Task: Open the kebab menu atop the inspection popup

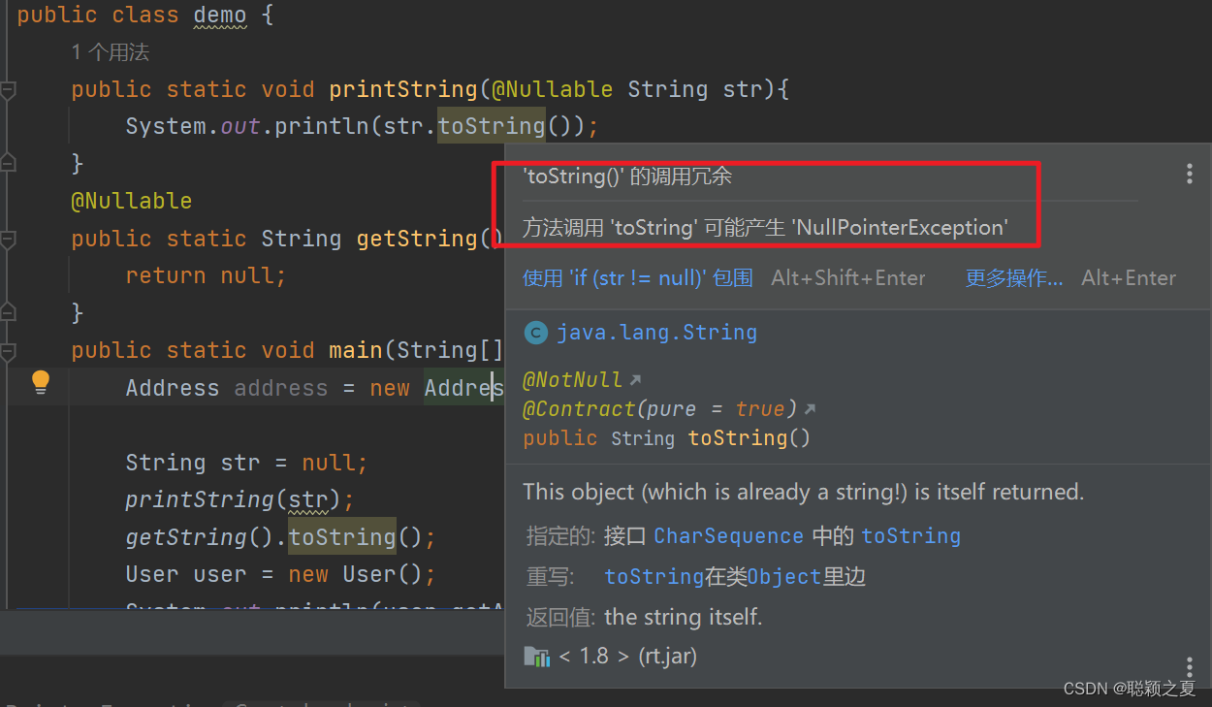Action: click(1189, 174)
